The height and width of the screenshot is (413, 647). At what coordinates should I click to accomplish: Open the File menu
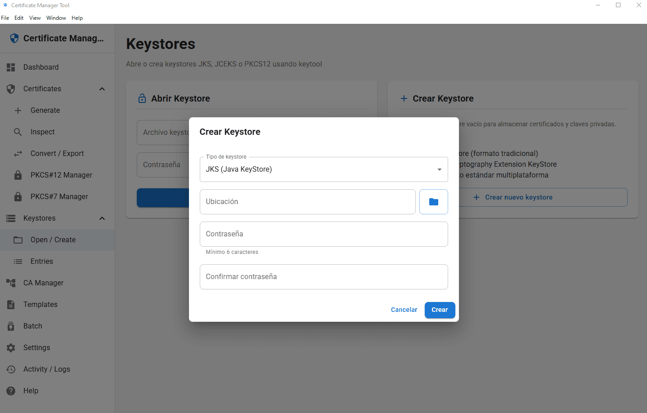click(5, 18)
